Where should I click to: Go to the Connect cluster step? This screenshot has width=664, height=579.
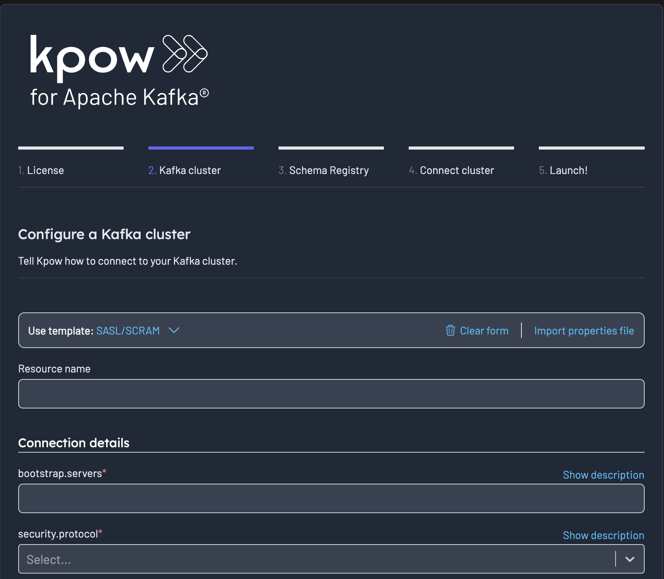tap(452, 170)
